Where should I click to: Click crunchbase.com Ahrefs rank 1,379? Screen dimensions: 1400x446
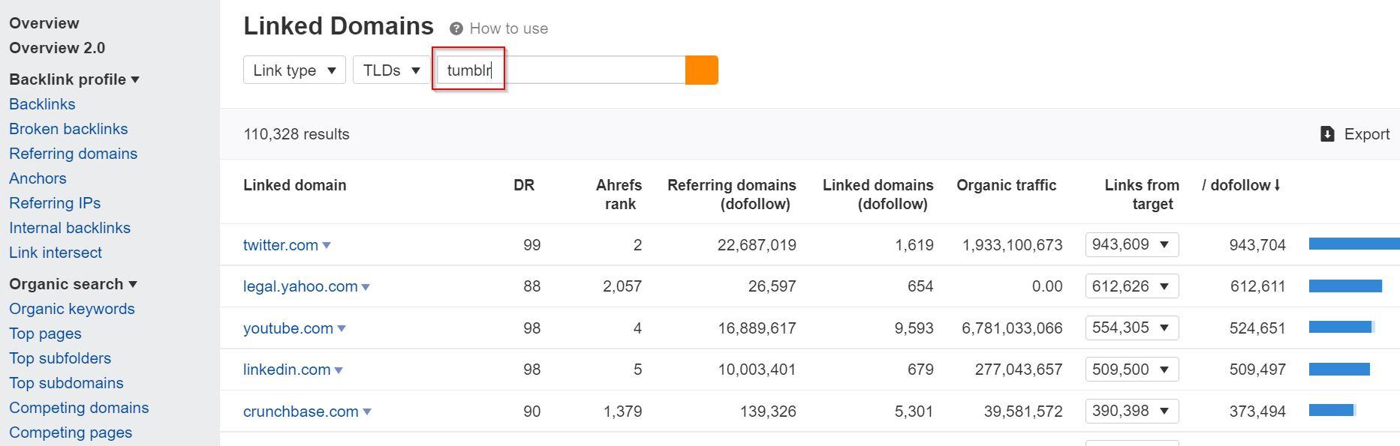coord(622,412)
